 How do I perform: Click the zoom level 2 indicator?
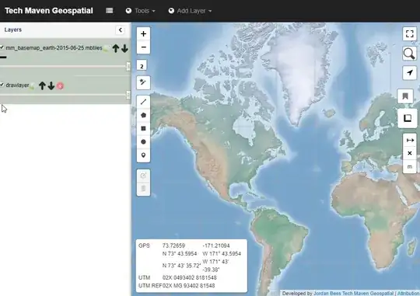pos(142,66)
